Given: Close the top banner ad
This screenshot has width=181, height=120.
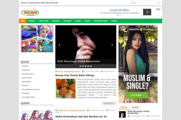Looking at the screenshot, I should pos(159,9).
